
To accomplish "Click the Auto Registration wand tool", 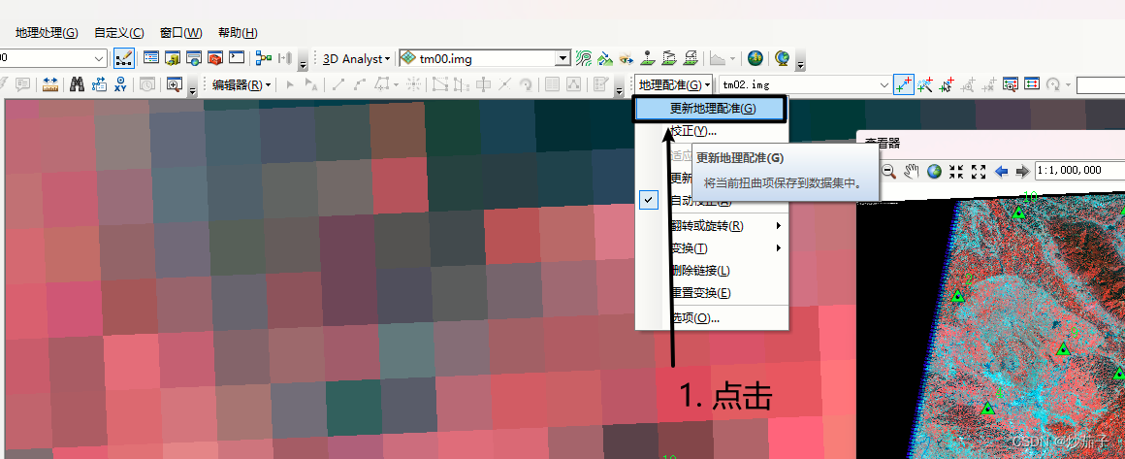I will tap(925, 84).
